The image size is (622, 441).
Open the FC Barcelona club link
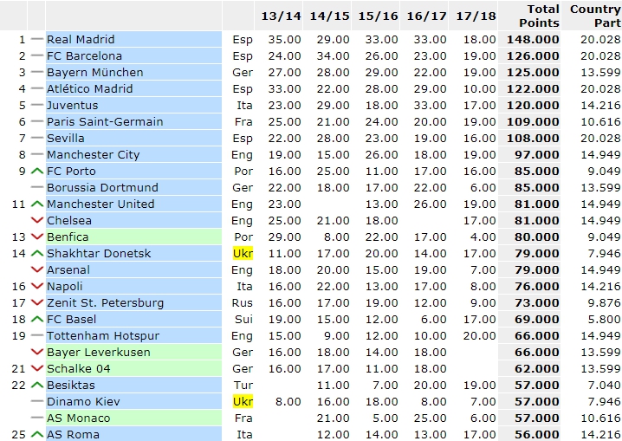point(85,56)
